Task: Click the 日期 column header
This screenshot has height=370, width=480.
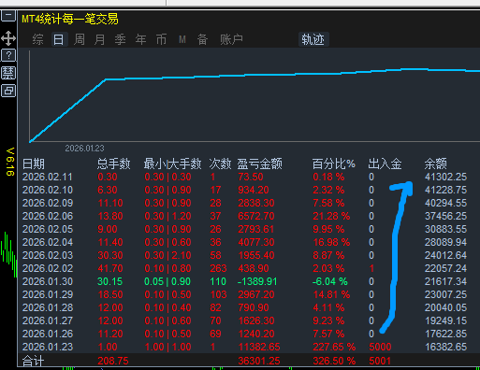Action: pos(34,164)
